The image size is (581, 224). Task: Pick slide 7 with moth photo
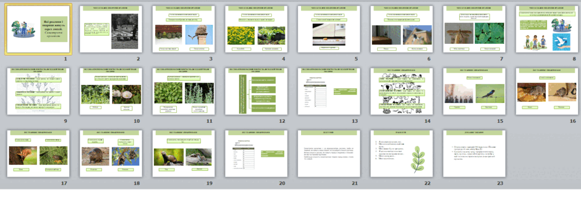pyautogui.click(x=474, y=29)
